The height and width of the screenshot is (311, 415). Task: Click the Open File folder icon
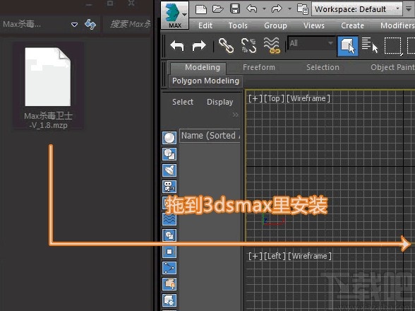click(218, 9)
